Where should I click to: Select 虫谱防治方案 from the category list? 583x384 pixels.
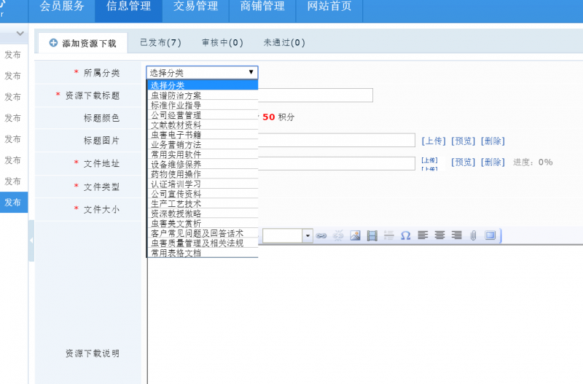click(x=203, y=95)
